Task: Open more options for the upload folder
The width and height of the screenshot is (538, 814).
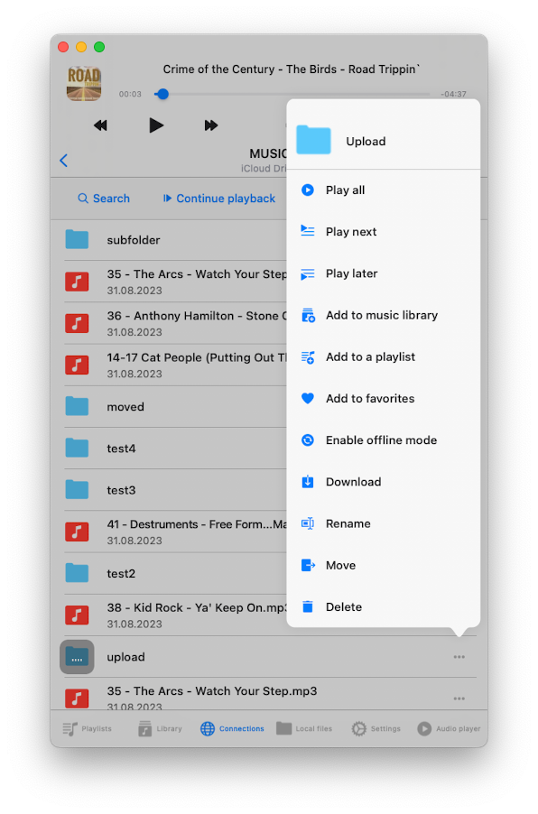Action: (x=459, y=657)
